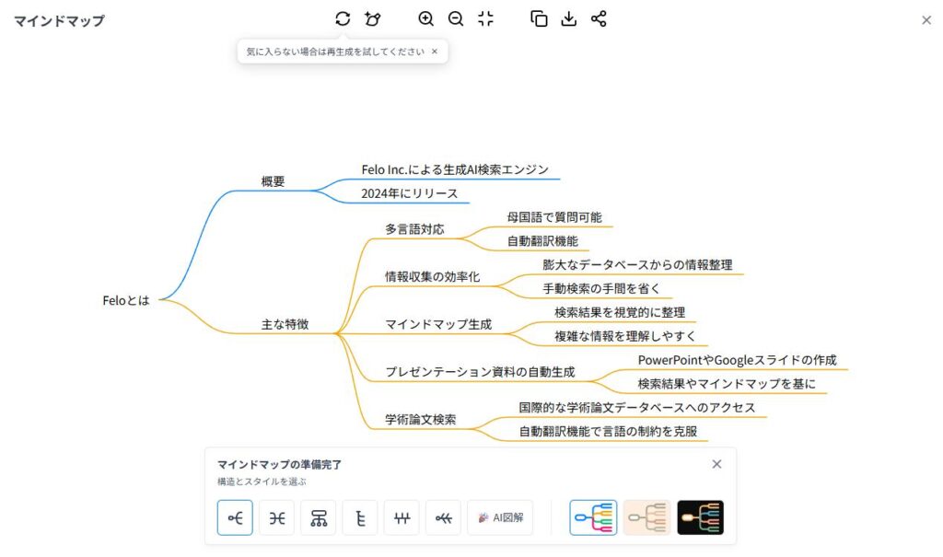Click the fit-to-screen collapse icon
Viewport: 943px width, 557px height.
[486, 18]
